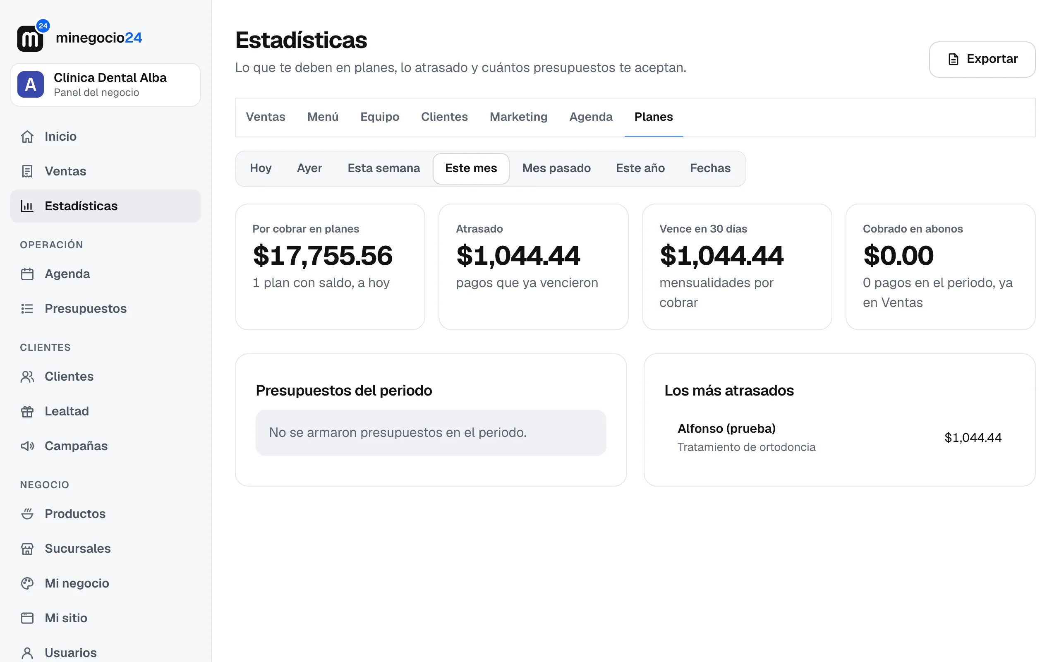Click the 1 plan con saldo text

point(321,283)
